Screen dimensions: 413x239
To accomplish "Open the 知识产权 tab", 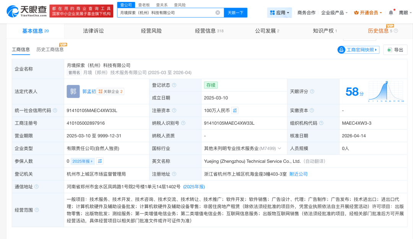I will pyautogui.click(x=325, y=31).
